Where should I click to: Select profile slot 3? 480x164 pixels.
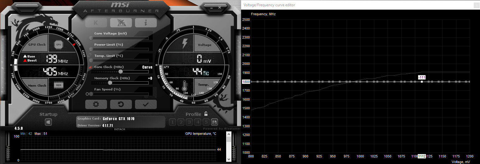(x=189, y=122)
